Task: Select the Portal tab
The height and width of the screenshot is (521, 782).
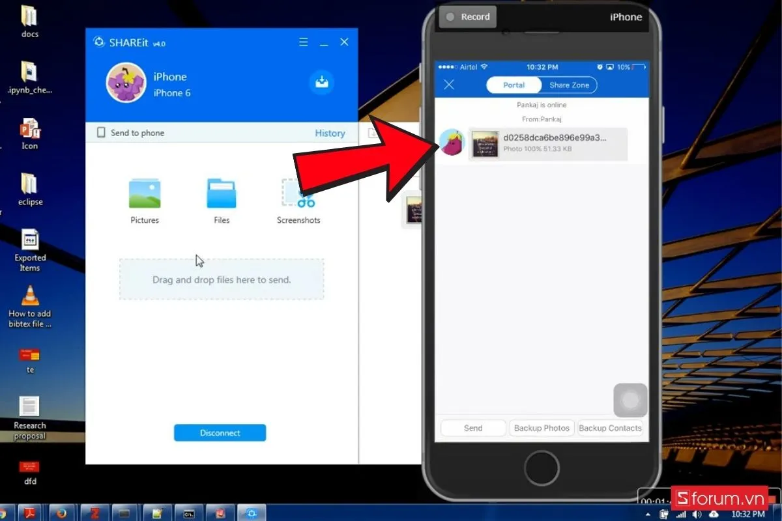Action: tap(514, 85)
